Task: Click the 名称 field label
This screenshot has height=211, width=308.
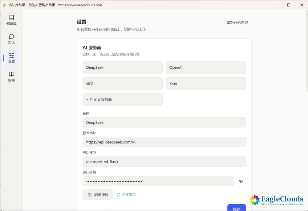Action: pyautogui.click(x=86, y=113)
